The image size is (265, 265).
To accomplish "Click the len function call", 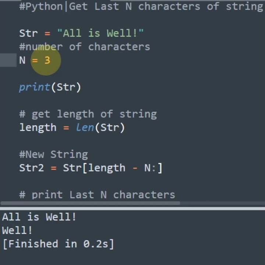I will point(85,128).
